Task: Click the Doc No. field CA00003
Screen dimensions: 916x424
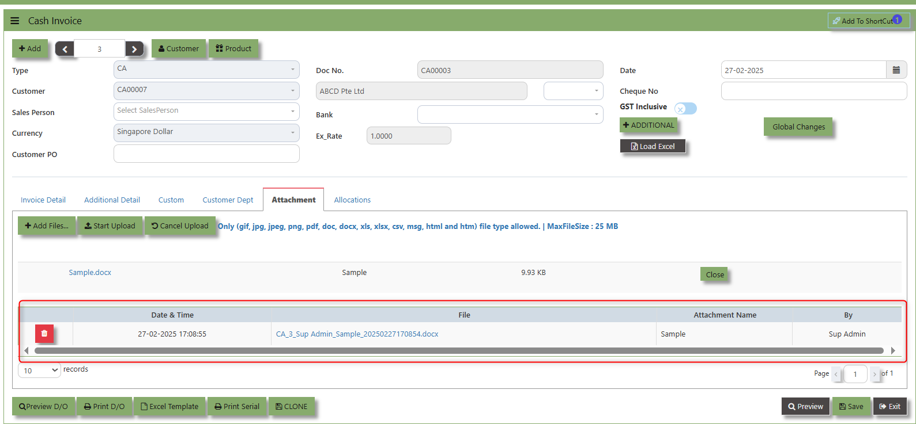Action: coord(510,70)
